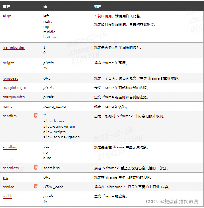Screen dimensions: 204x208
Task: Click description '定义 iframe 的宽度'
Action: (x=110, y=196)
